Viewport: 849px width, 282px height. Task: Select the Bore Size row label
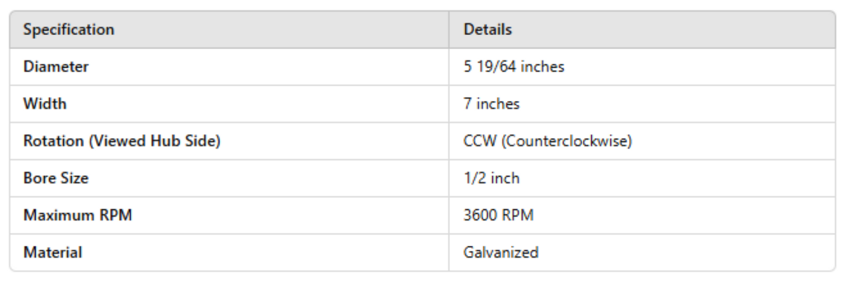pyautogui.click(x=56, y=179)
